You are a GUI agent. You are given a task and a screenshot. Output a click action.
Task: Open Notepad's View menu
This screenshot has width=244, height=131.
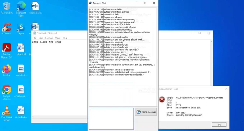(x=57, y=38)
